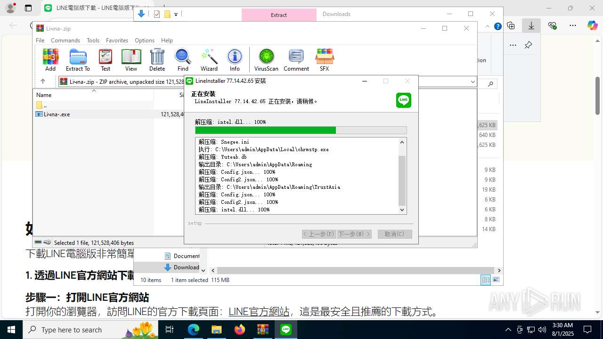The height and width of the screenshot is (339, 603).
Task: Click the Windows Start button
Action: click(11, 330)
